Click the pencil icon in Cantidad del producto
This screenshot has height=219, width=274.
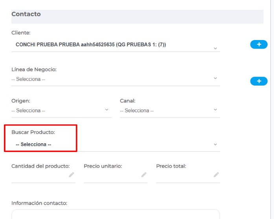(x=71, y=175)
